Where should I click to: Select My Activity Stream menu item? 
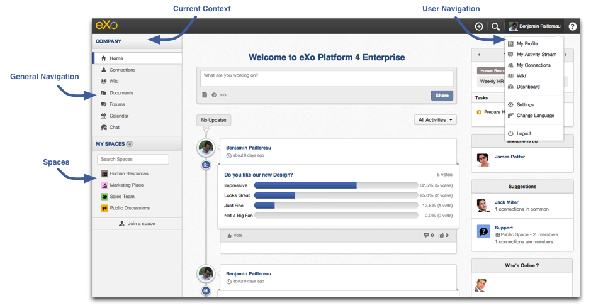pyautogui.click(x=536, y=55)
